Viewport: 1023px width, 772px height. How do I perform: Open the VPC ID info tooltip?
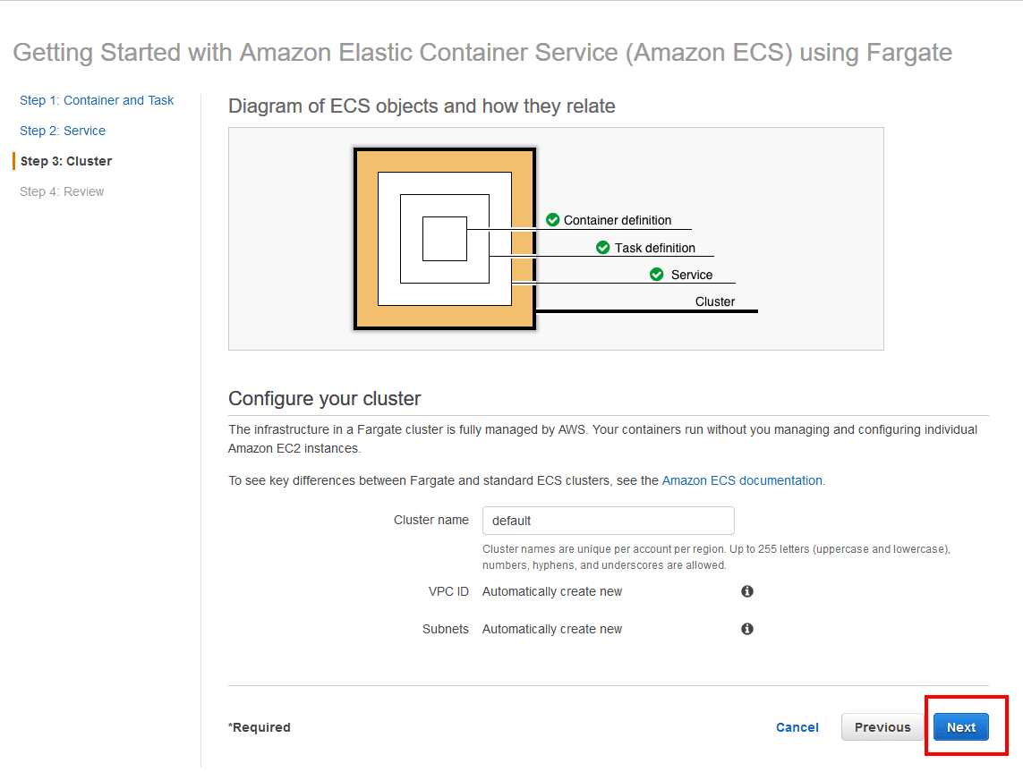747,590
